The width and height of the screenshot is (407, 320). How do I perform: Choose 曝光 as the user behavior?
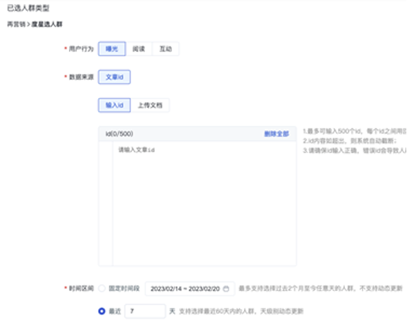coord(112,49)
